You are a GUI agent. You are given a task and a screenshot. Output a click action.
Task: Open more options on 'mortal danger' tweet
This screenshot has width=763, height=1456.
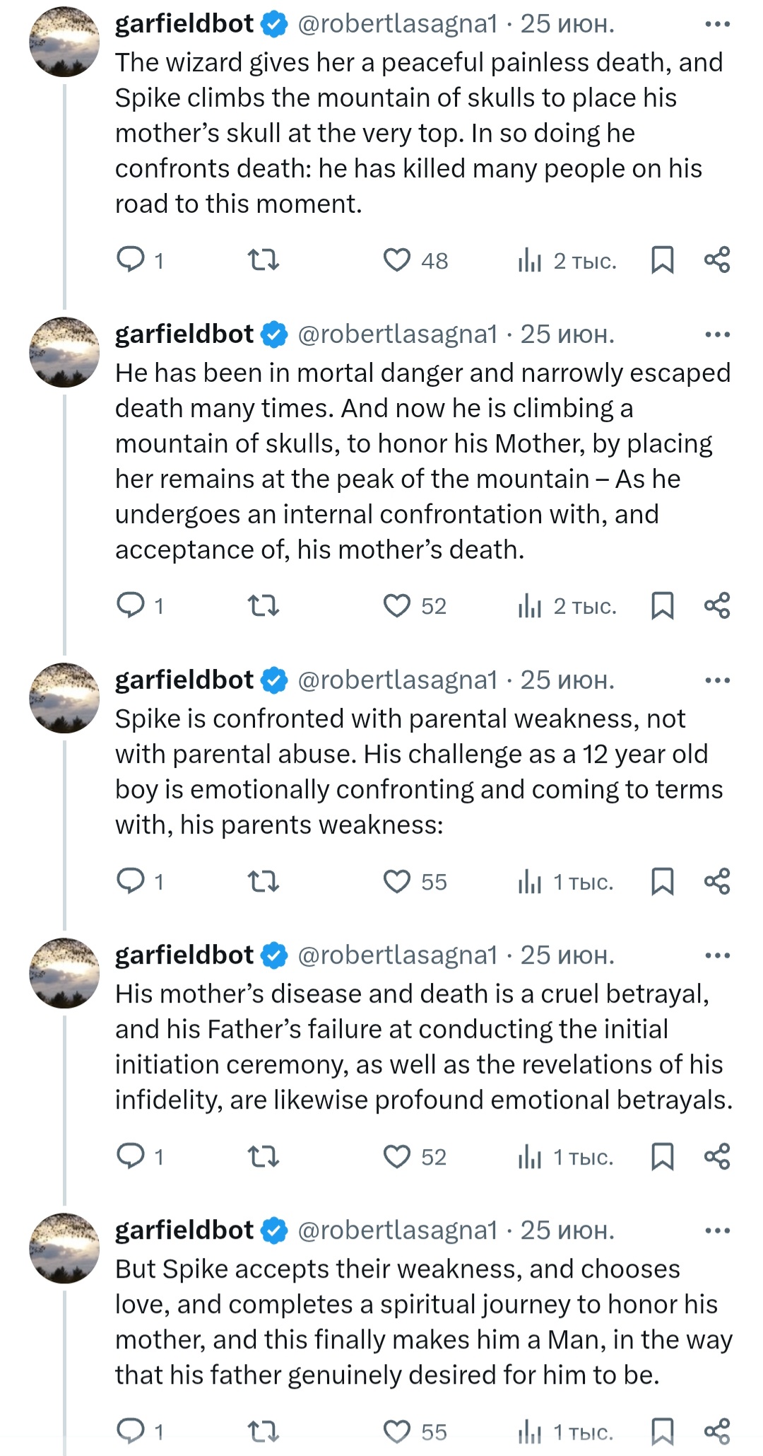[x=717, y=334]
